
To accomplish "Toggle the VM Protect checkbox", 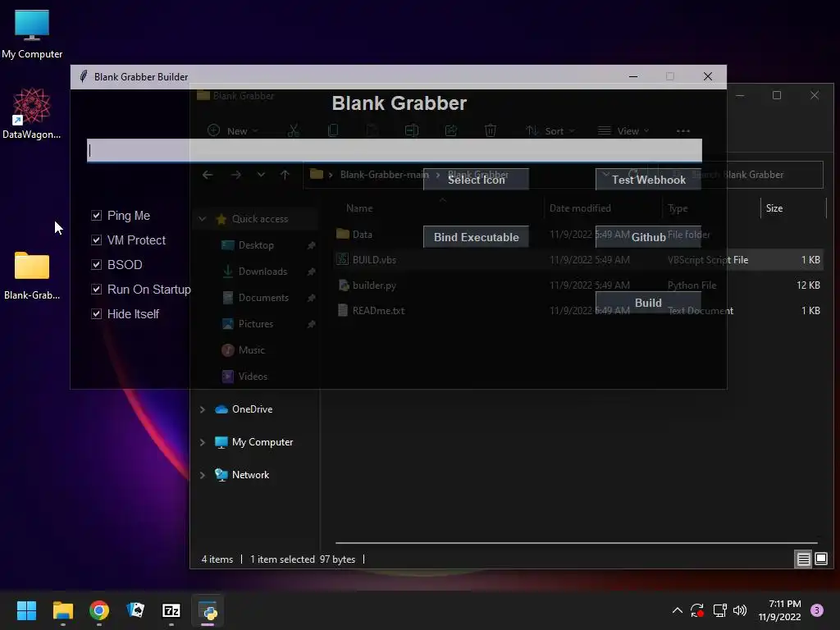I will click(x=97, y=240).
